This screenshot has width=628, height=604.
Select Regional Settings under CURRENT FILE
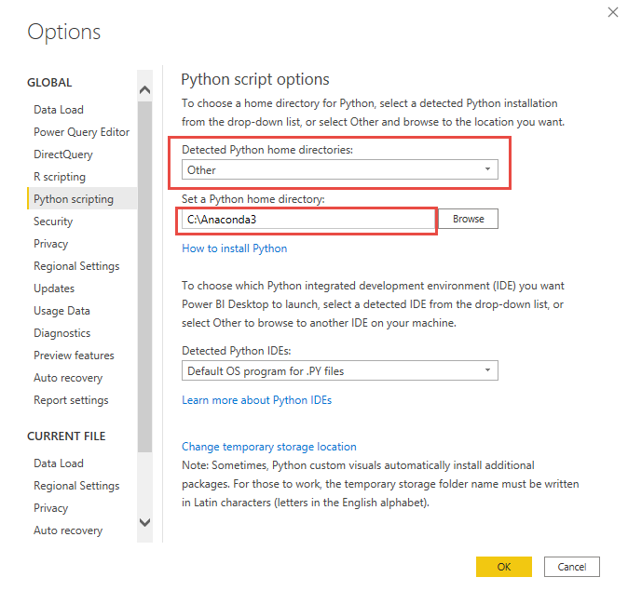click(76, 486)
